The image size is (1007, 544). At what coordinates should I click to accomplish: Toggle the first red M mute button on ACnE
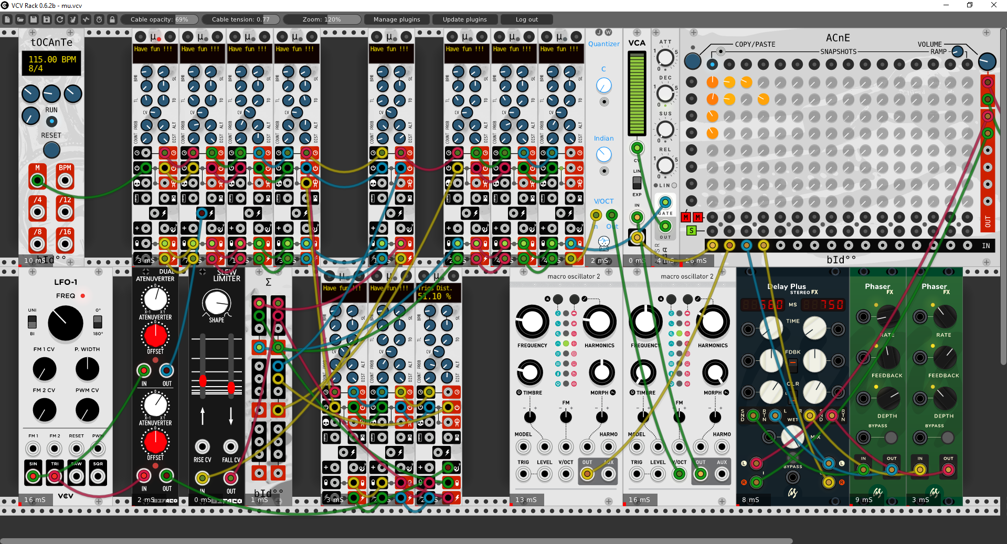point(685,217)
